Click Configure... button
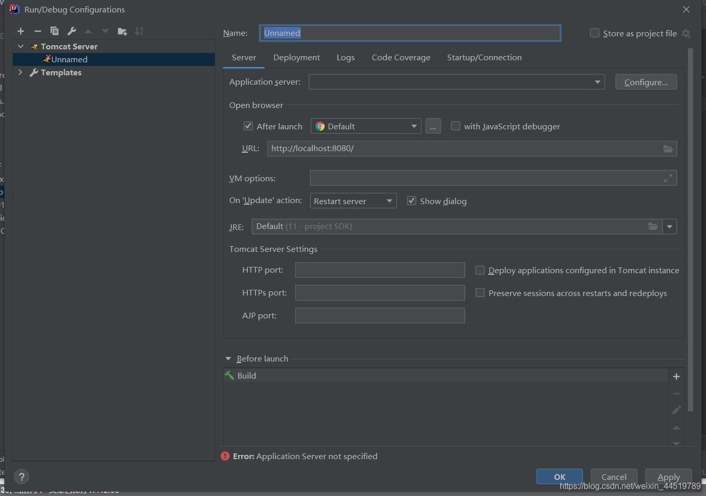Viewport: 706px width, 496px height. coord(646,82)
